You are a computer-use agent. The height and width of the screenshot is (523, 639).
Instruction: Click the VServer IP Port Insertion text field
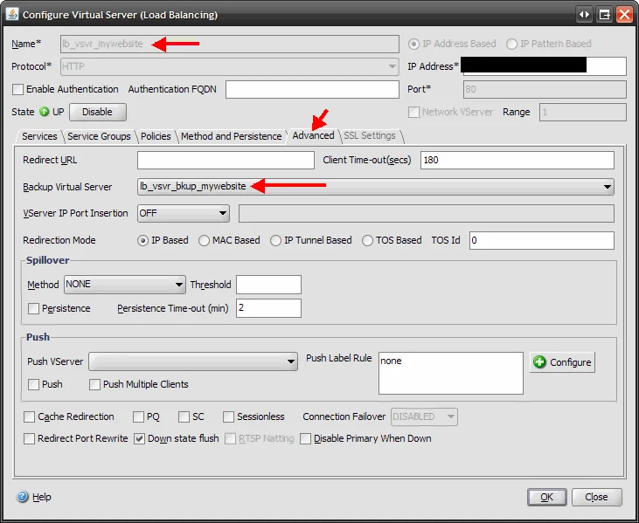(x=427, y=214)
